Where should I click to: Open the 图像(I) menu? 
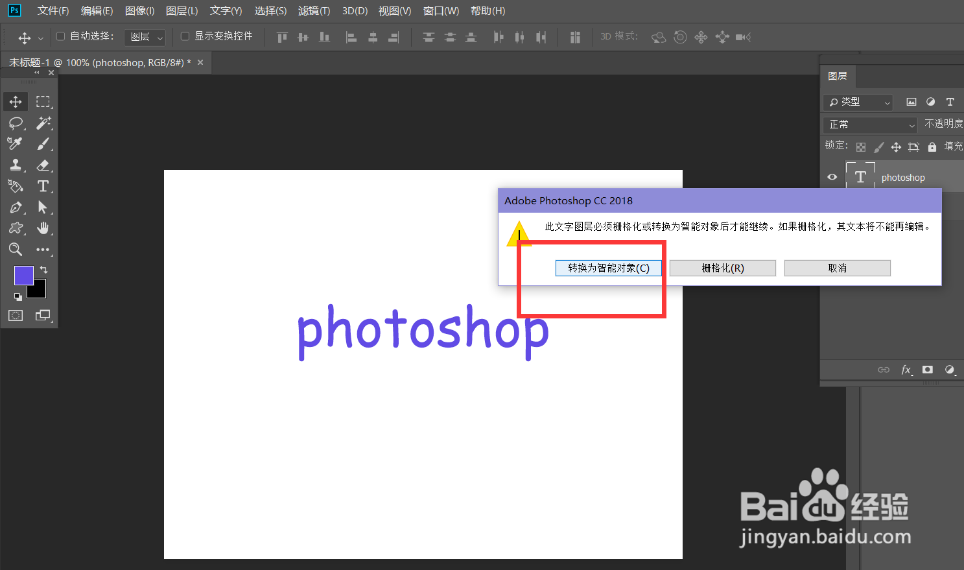tap(139, 11)
